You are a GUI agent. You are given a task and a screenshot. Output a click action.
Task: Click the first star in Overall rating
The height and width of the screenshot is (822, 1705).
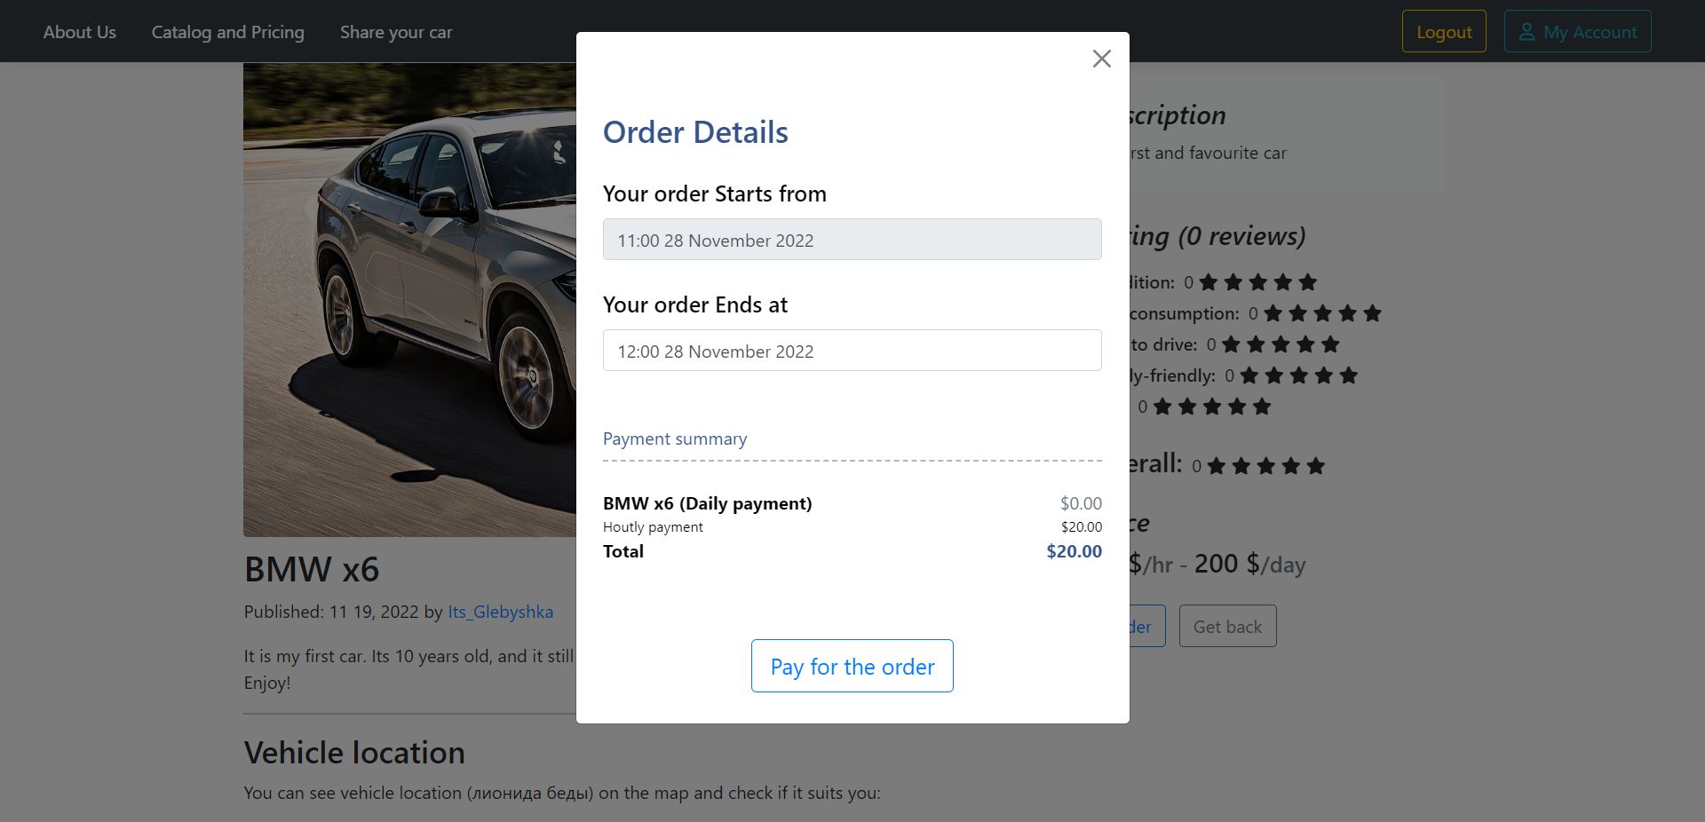[x=1217, y=466]
